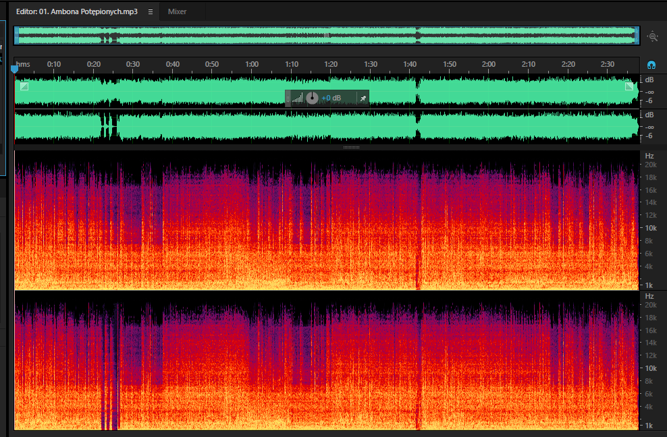Pin the volume HUD with pushpin icon
Screen dimensions: 667x437
pyautogui.click(x=363, y=98)
